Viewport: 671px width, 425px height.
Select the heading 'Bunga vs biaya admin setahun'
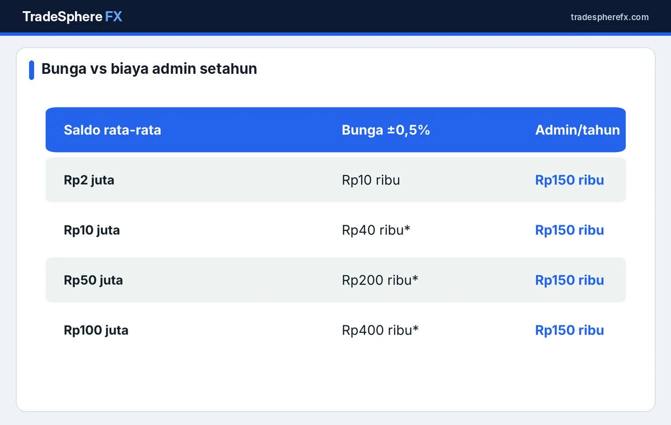click(x=149, y=69)
